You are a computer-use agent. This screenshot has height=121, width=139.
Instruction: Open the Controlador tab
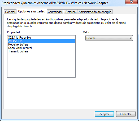point(55,12)
